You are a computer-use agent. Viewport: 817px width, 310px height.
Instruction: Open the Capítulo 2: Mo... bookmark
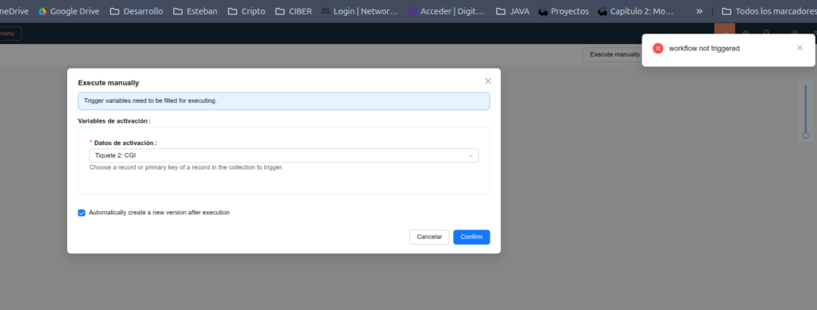[637, 11]
